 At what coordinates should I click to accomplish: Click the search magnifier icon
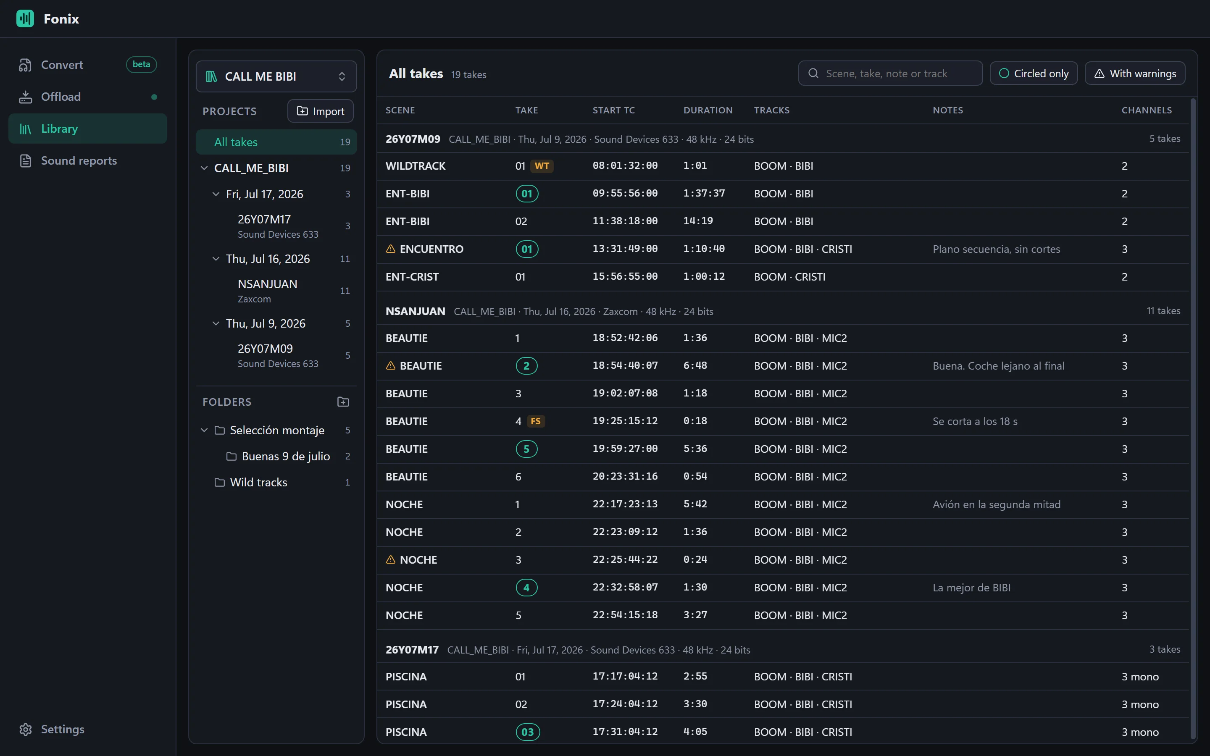pyautogui.click(x=813, y=73)
